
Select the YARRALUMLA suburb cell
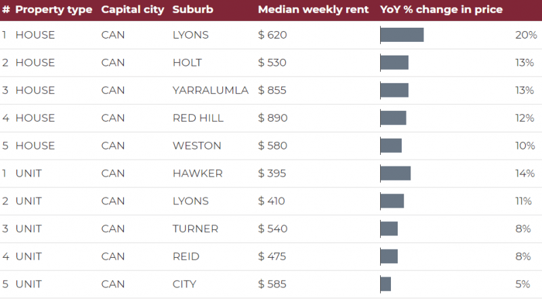coord(210,91)
